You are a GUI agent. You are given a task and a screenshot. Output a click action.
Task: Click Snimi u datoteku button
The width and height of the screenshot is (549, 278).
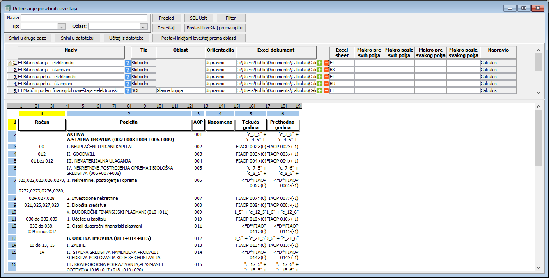(77, 38)
